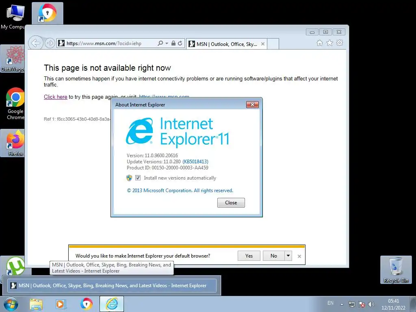This screenshot has width=416, height=312.
Task: Click the Microsoft Corporation copyright link
Action: (180, 191)
